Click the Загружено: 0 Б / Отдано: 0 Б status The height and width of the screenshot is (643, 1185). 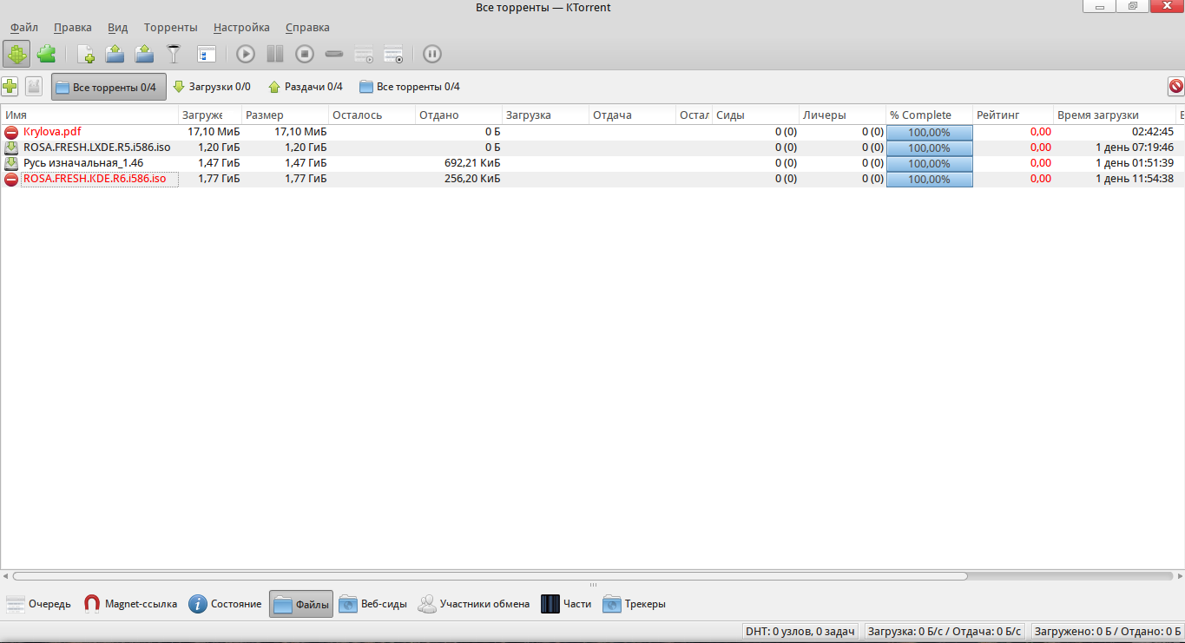1107,632
